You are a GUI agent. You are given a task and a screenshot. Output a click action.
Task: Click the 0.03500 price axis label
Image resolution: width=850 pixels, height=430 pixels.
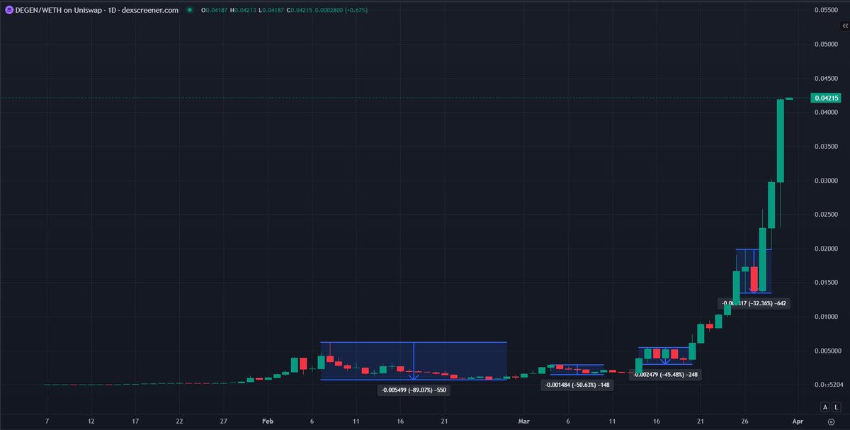[826, 147]
